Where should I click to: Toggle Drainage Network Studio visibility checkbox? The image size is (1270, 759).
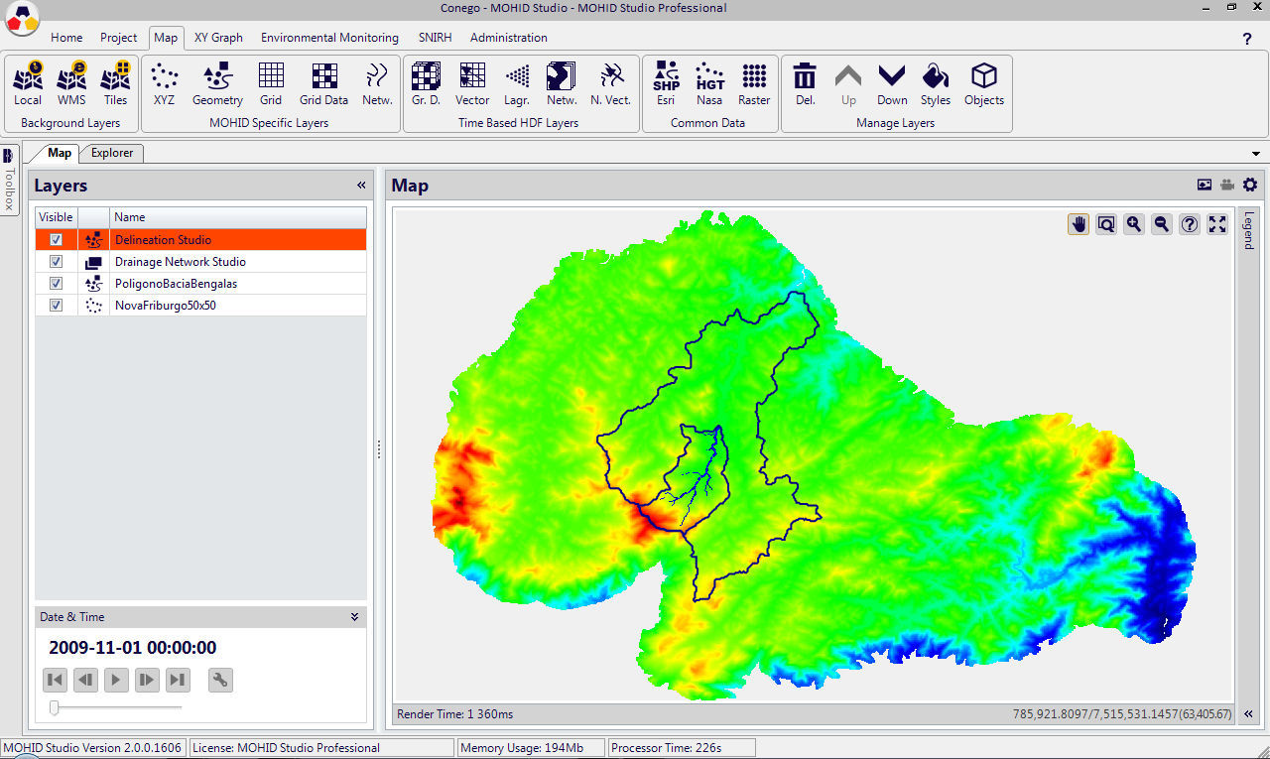coord(57,262)
